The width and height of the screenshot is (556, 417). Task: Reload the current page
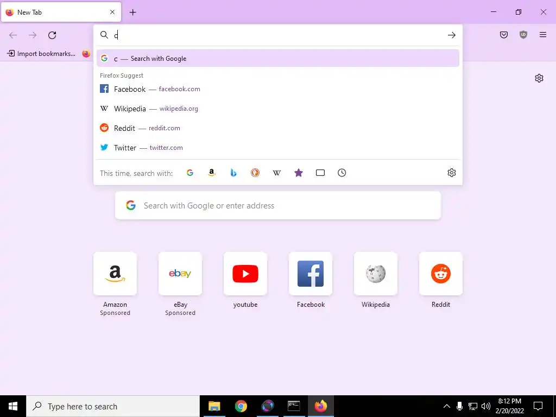(52, 35)
